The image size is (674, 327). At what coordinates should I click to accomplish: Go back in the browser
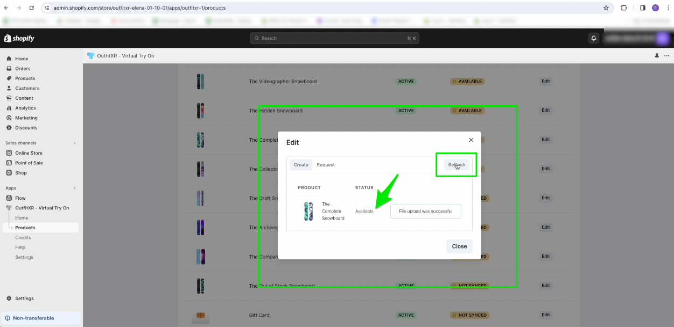[x=6, y=8]
